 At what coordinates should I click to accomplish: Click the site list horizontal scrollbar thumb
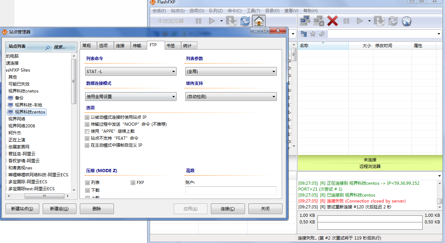[x=44, y=196]
